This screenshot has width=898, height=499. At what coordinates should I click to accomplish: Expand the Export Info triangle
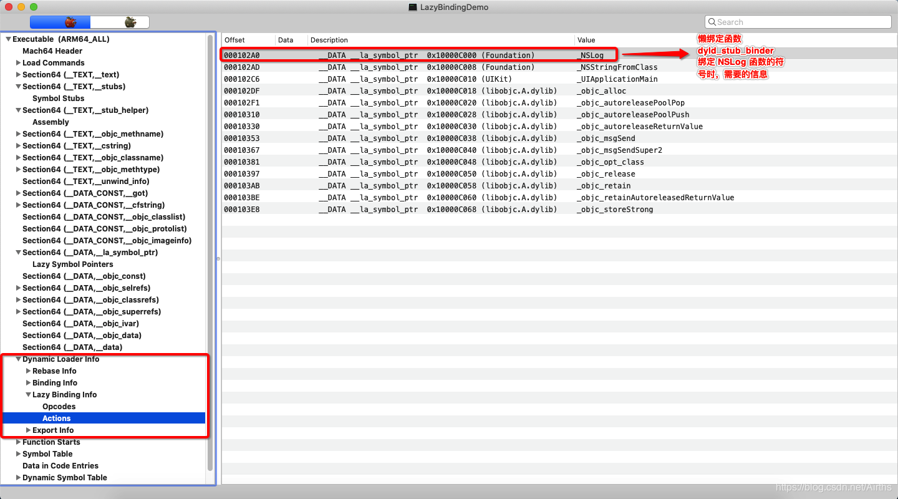[28, 430]
